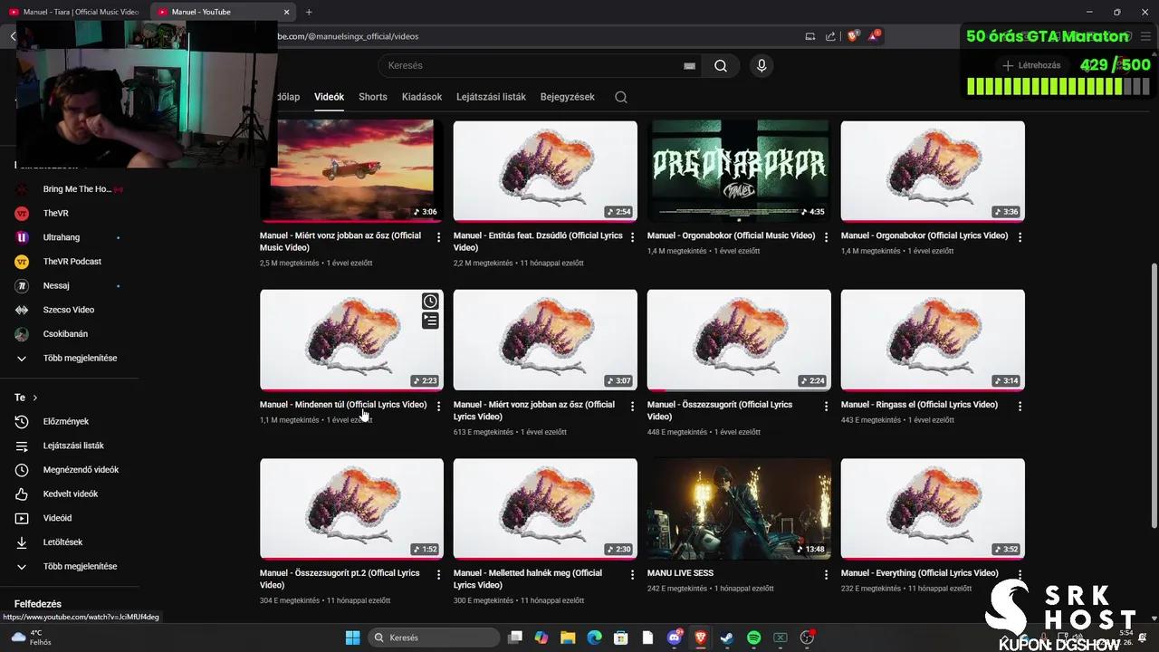The width and height of the screenshot is (1159, 652).
Task: Click the Brave Shields icon in address bar
Action: tap(852, 36)
